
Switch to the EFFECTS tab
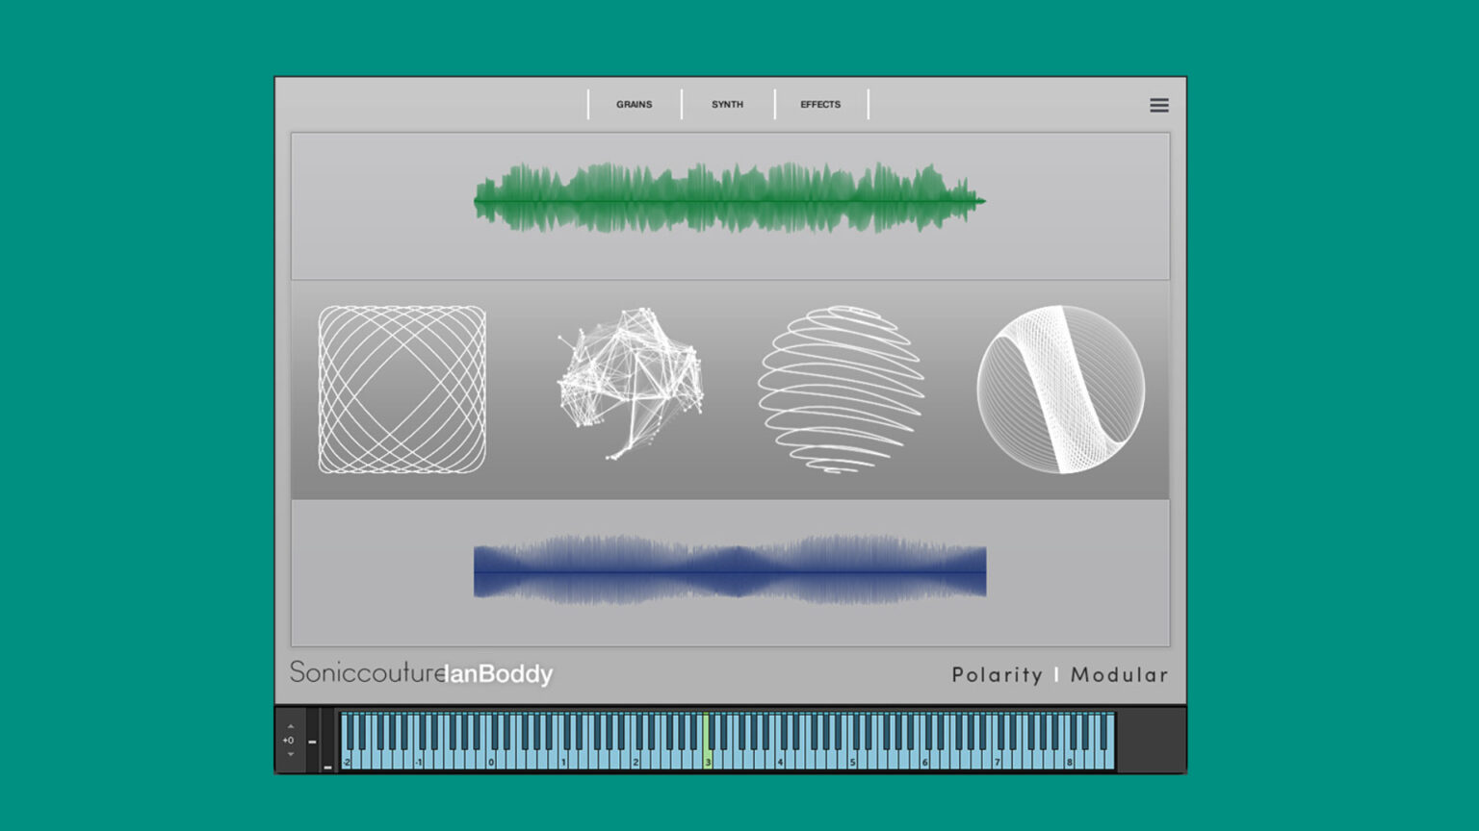point(819,104)
